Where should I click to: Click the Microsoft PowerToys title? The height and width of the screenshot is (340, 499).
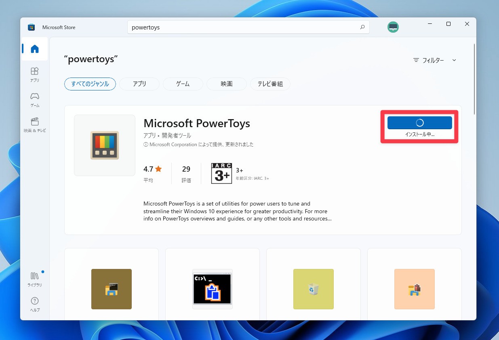[x=197, y=123]
